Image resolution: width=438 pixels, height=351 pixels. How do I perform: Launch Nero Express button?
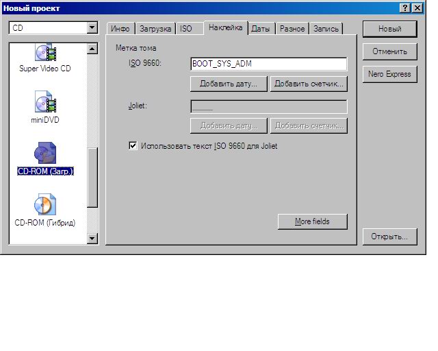click(389, 74)
